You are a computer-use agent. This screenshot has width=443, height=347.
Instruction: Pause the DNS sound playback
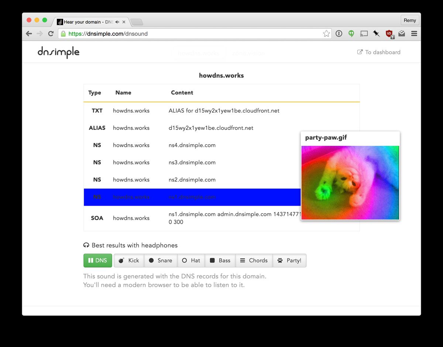pos(98,260)
